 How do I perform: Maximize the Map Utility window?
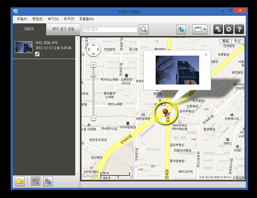(231, 10)
